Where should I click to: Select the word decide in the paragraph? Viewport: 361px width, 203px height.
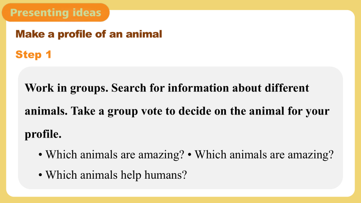195,111
